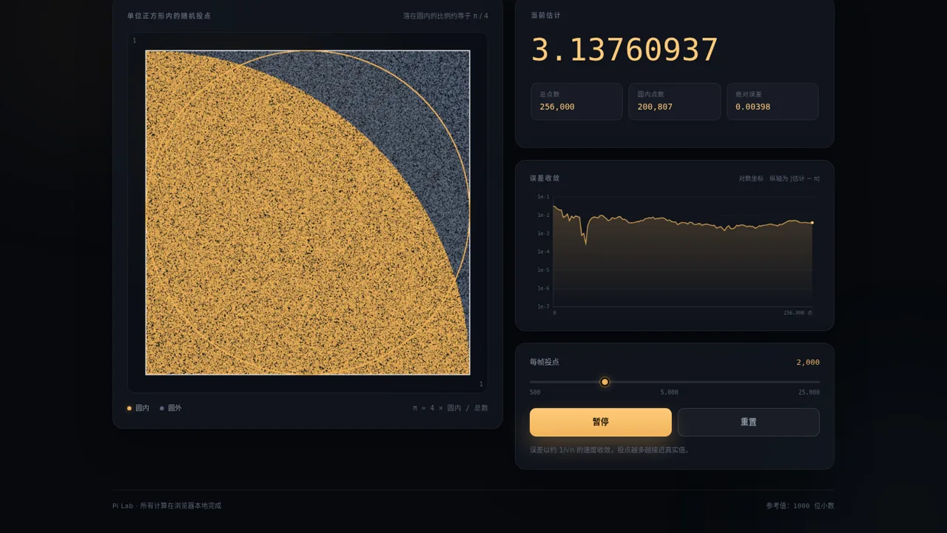Click the gray 圆外 legend dot
The image size is (947, 533).
coord(162,408)
